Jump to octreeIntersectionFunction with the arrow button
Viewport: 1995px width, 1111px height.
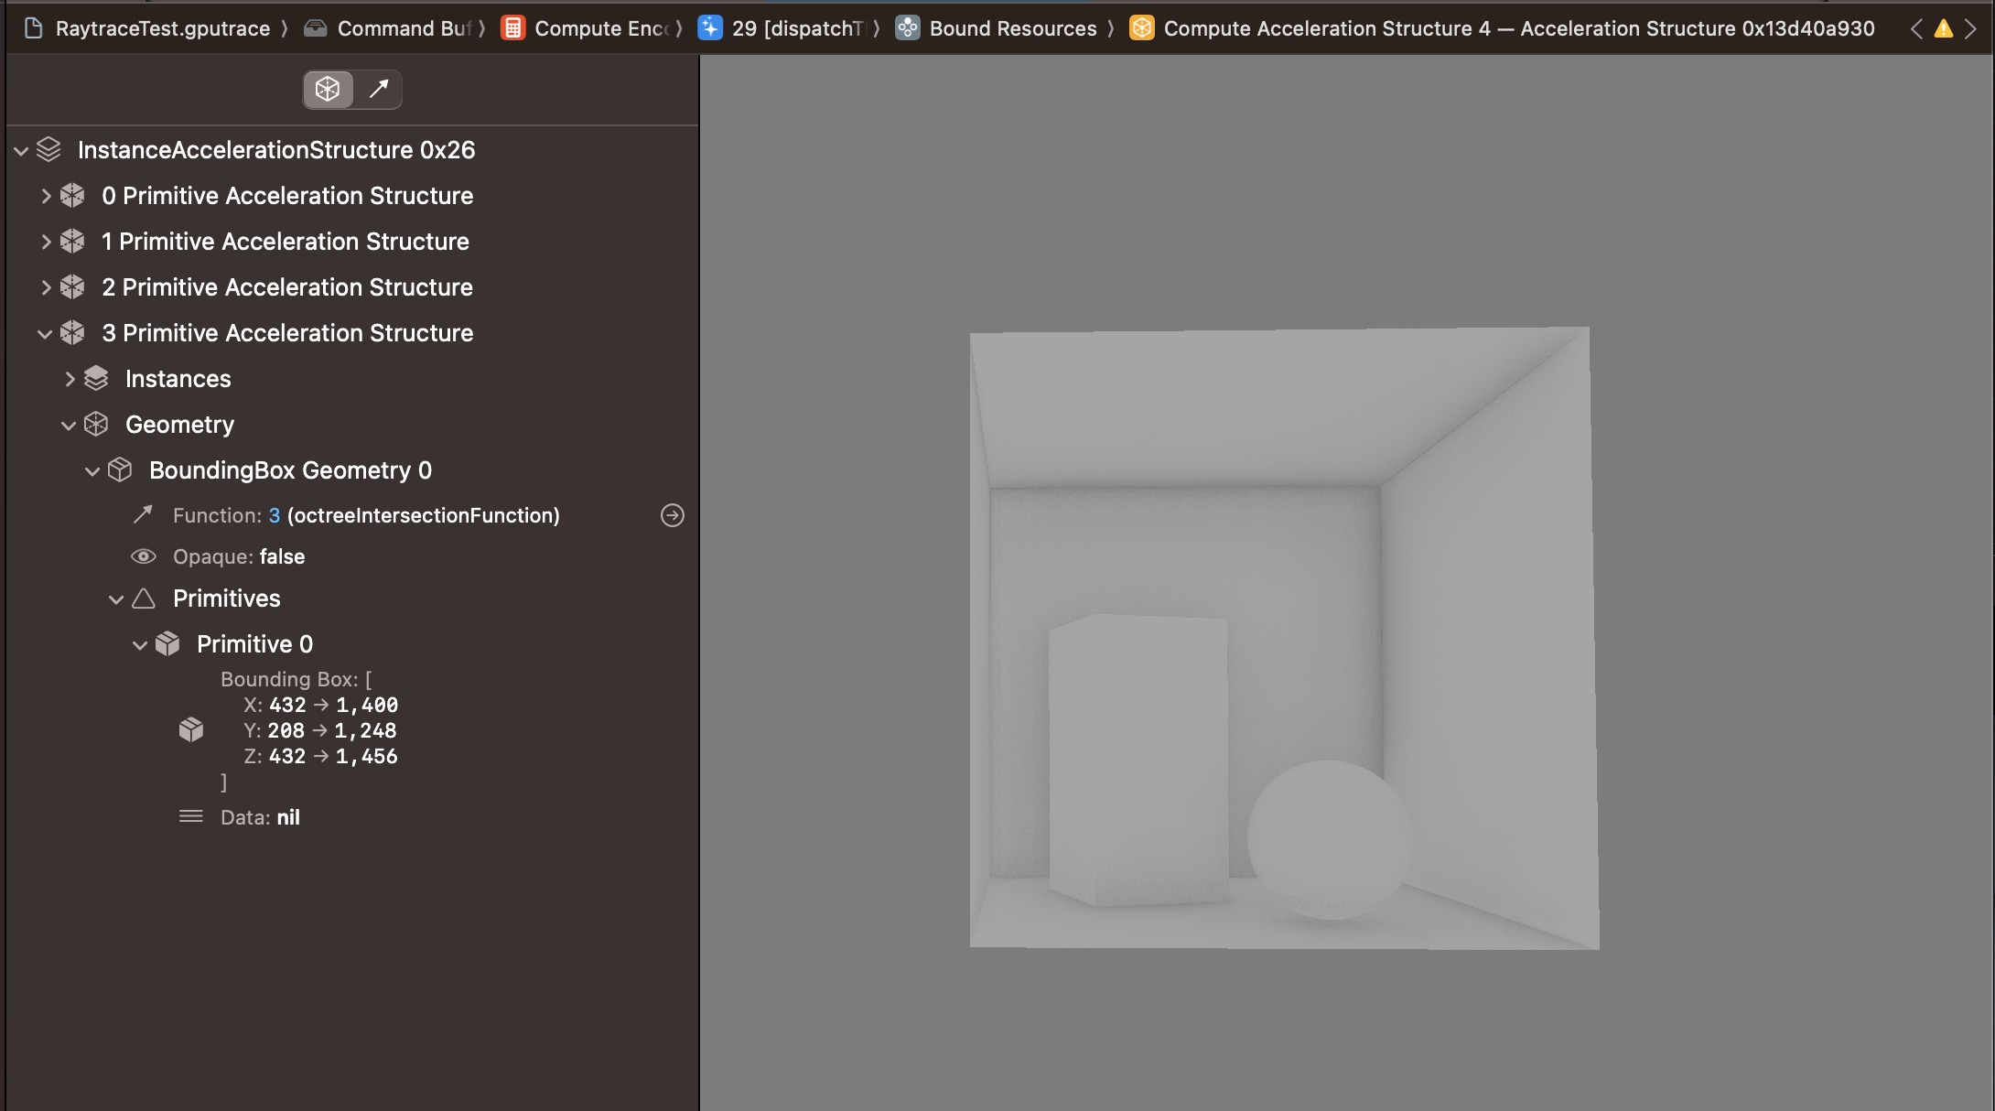[x=672, y=515]
